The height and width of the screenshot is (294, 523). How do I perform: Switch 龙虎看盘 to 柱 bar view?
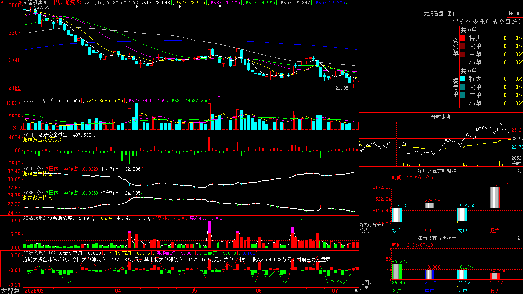click(511, 13)
